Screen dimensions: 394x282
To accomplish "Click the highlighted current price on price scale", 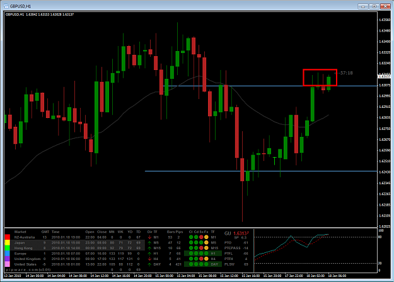I will pos(384,76).
